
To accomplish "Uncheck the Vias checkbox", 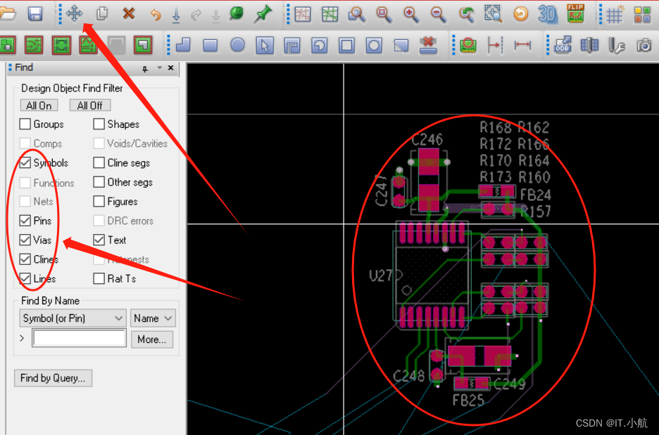I will 25,240.
